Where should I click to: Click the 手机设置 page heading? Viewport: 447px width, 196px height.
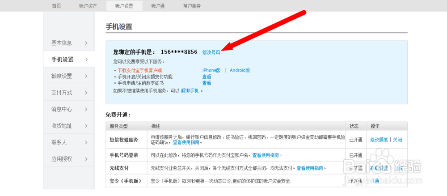[x=119, y=27]
